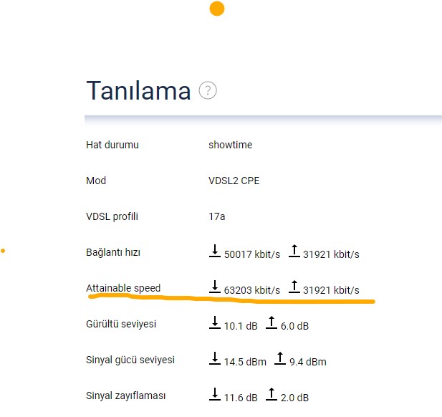This screenshot has height=417, width=442.
Task: Click the download arrow icon beside 50017 kbit/s
Action: coord(215,251)
